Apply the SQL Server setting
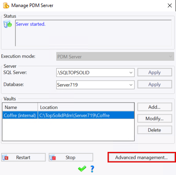 (x=154, y=72)
